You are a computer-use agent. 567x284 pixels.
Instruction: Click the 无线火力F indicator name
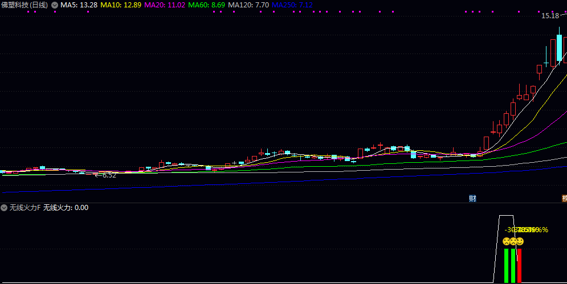pyautogui.click(x=25, y=208)
